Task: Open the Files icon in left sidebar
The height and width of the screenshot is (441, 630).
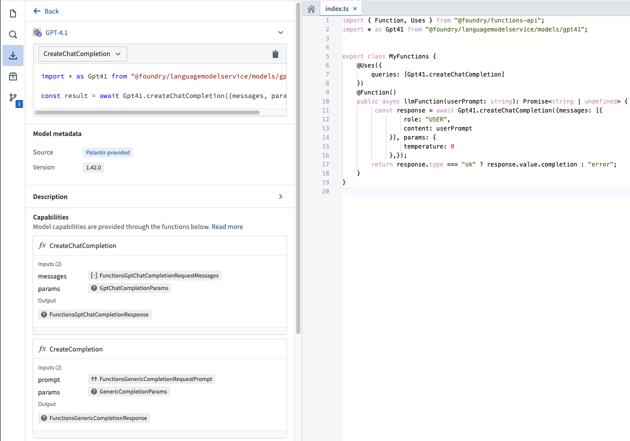Action: [x=13, y=13]
